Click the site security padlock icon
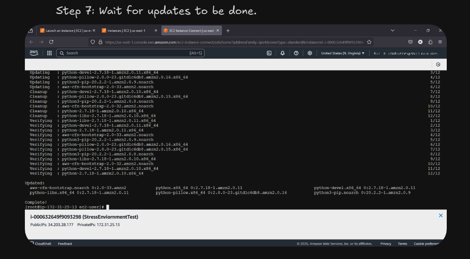This screenshot has width=470, height=259. 100,42
